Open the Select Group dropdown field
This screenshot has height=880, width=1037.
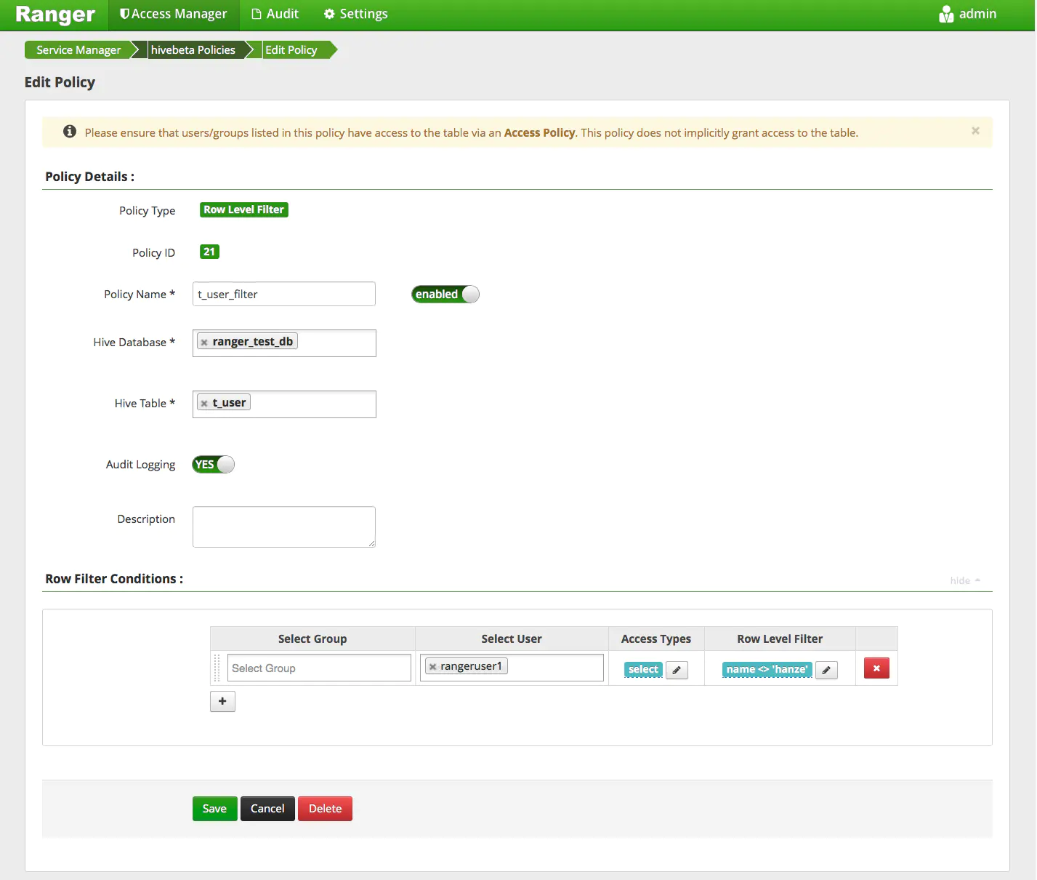pos(319,668)
